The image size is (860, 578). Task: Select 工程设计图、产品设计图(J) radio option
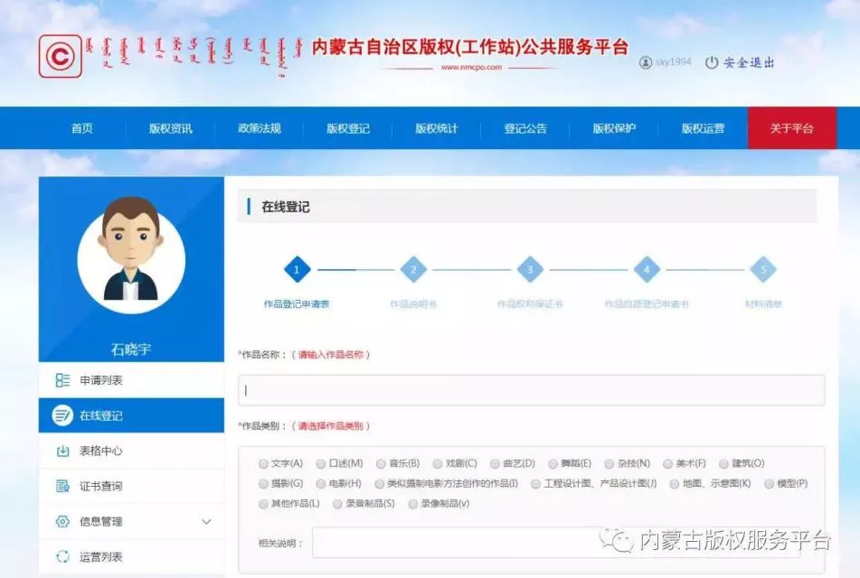point(535,484)
